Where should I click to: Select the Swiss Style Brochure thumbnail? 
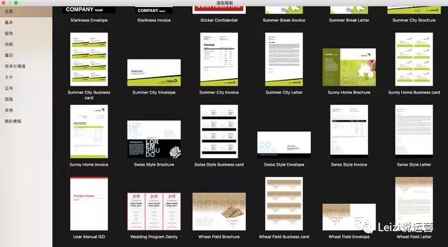coord(154,139)
